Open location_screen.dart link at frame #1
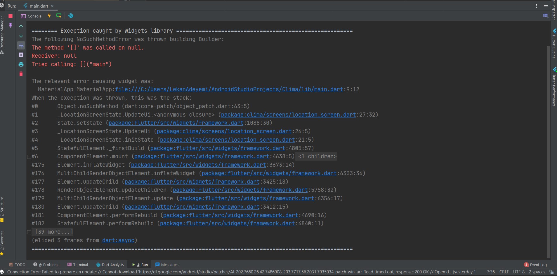 coord(289,115)
